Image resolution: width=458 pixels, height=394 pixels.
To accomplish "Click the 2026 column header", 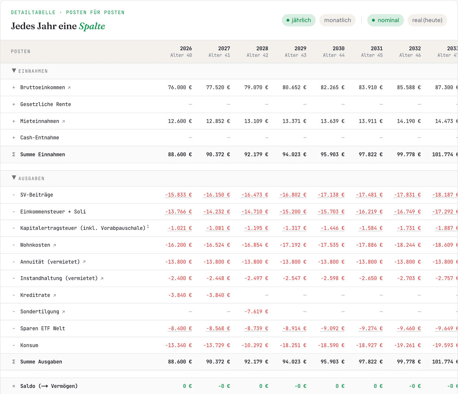I will pos(181,51).
